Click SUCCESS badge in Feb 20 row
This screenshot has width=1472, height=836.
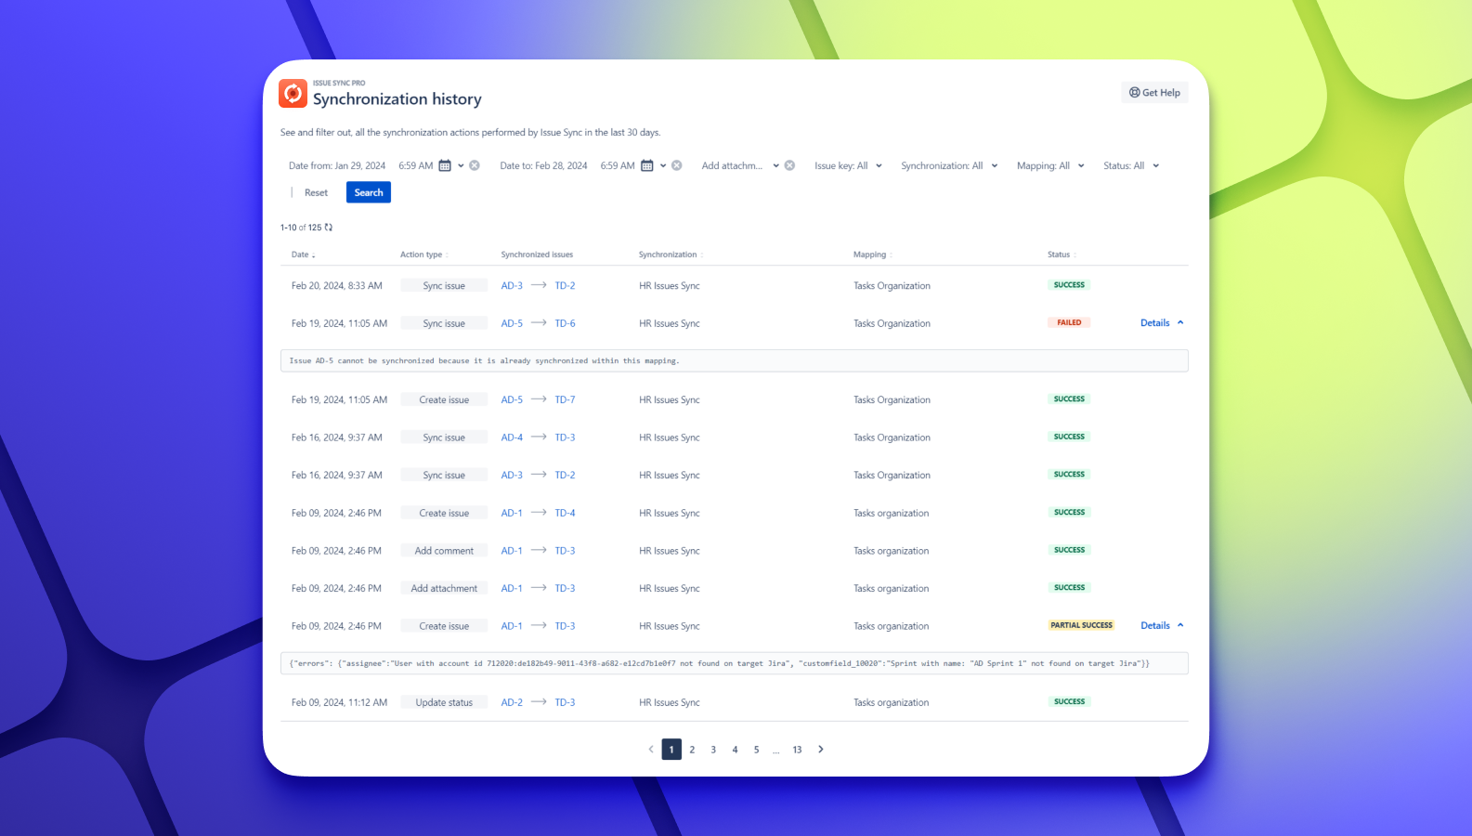click(x=1069, y=285)
